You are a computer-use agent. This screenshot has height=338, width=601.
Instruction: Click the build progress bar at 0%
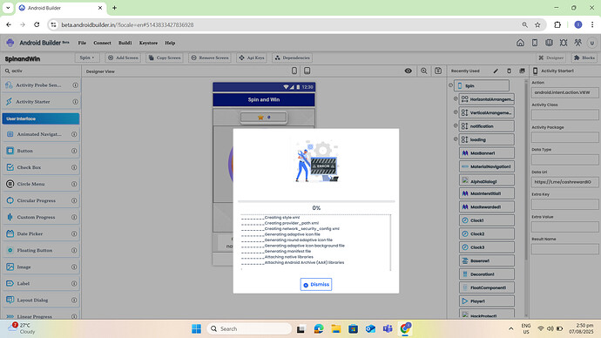[x=316, y=201]
